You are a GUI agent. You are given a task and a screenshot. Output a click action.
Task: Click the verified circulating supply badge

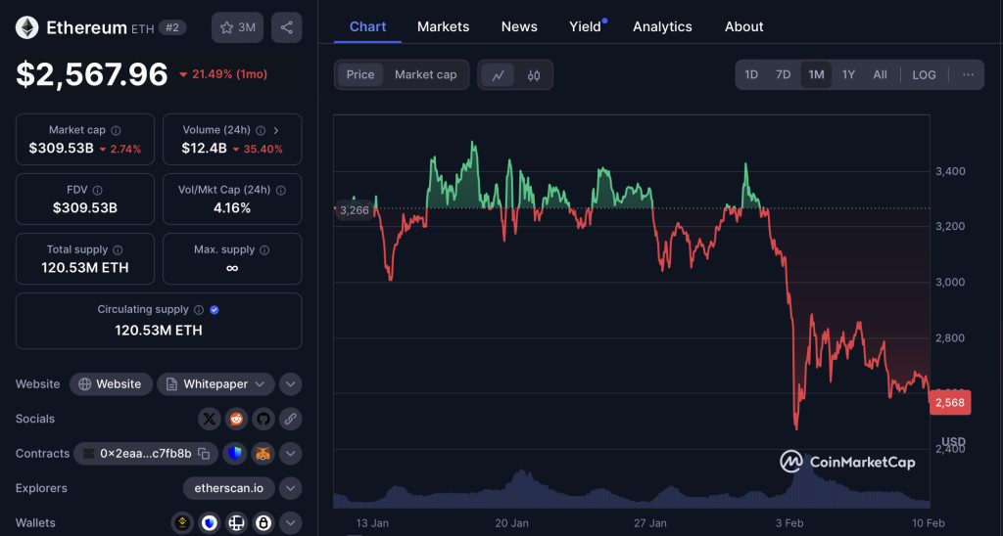point(215,310)
